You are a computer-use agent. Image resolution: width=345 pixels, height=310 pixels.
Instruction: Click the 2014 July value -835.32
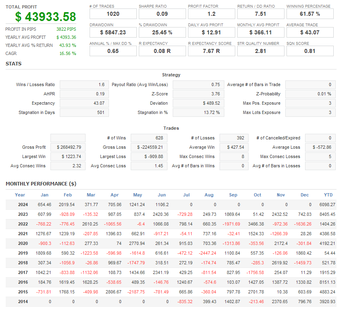point(185,302)
